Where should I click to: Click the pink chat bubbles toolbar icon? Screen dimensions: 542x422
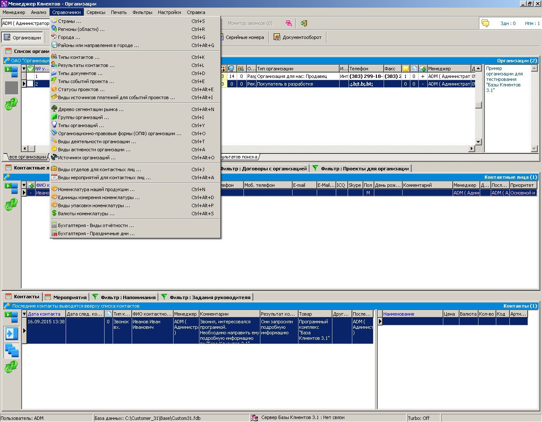tap(288, 23)
